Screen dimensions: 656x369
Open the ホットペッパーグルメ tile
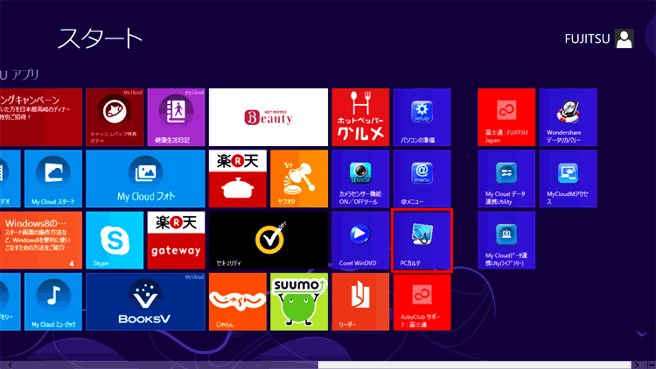[360, 117]
